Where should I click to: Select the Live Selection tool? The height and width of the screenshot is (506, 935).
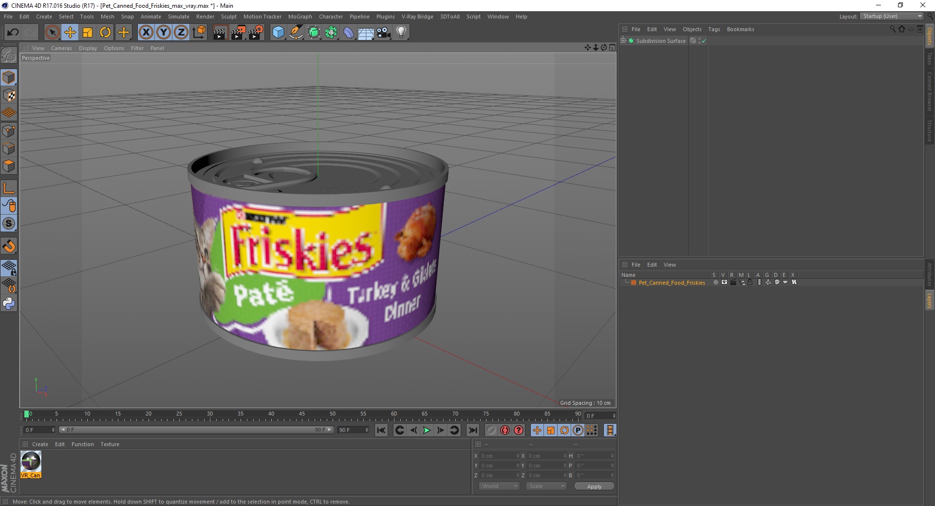(x=52, y=33)
